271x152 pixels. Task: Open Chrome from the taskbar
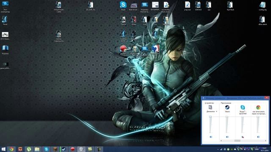tap(11, 149)
